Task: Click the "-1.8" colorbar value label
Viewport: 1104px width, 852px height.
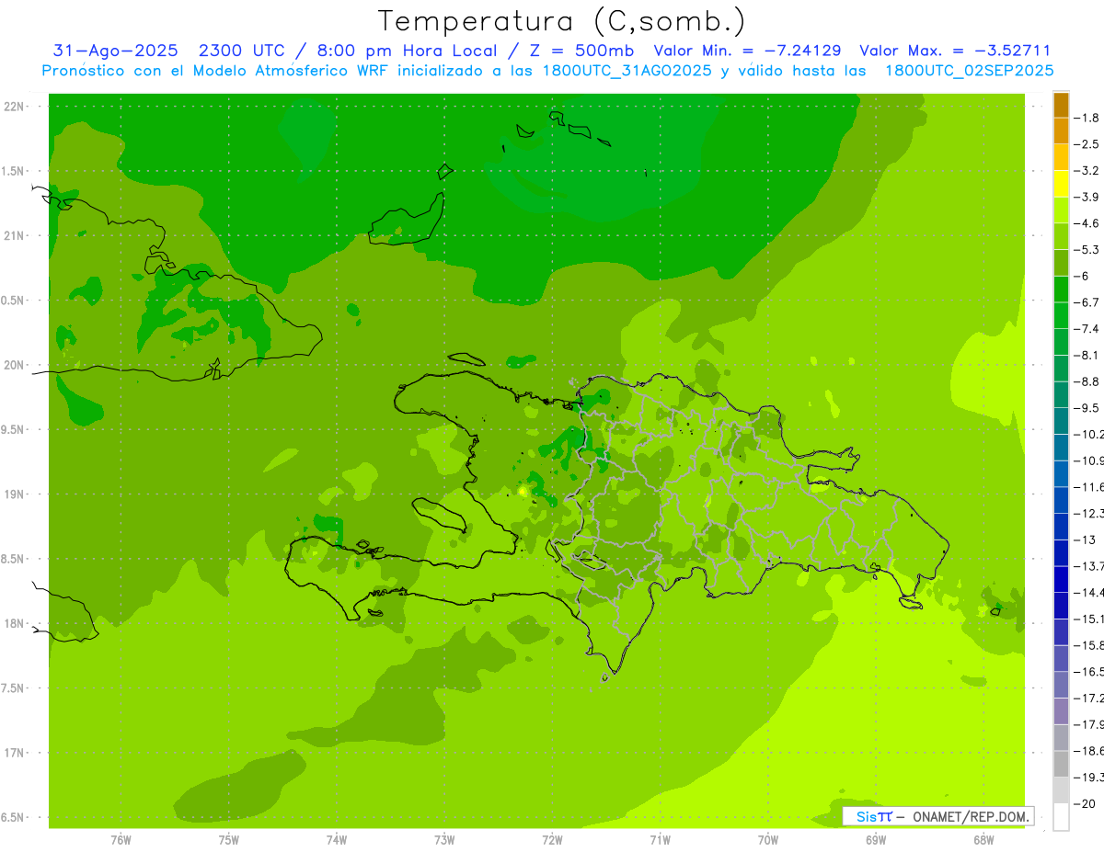Action: coord(1087,118)
